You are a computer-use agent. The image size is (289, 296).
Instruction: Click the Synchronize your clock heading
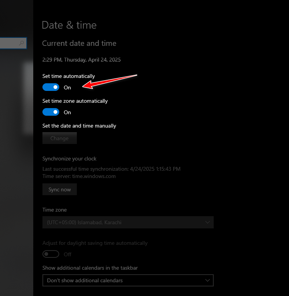tap(70, 159)
